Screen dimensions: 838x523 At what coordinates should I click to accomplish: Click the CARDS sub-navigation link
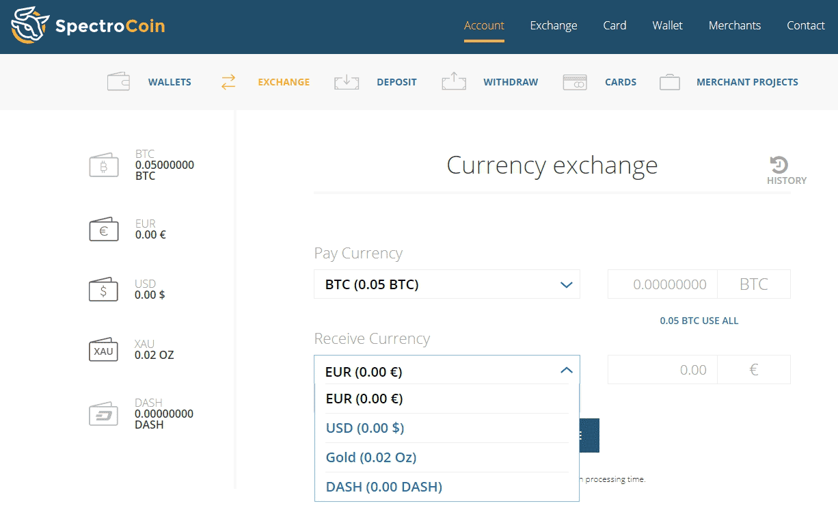[x=621, y=82]
